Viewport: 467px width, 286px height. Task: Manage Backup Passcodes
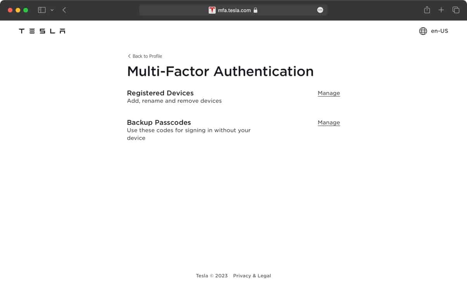point(329,122)
